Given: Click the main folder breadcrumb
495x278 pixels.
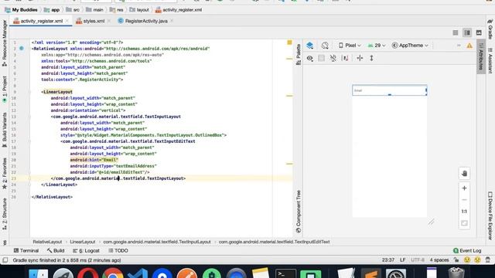Looking at the screenshot, I should (94, 10).
